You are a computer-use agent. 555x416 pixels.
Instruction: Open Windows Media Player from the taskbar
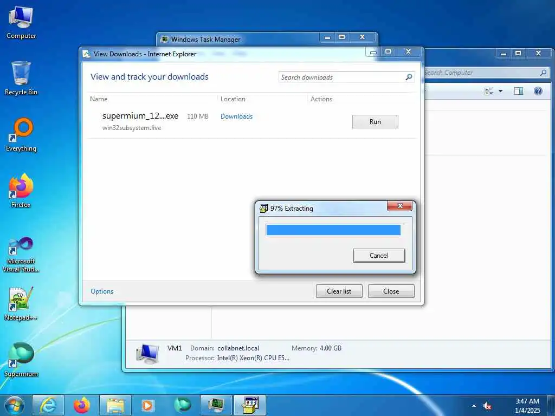(147, 405)
